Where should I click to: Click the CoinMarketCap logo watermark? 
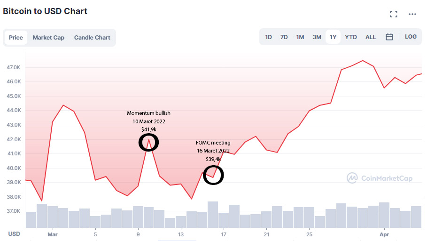pyautogui.click(x=378, y=178)
